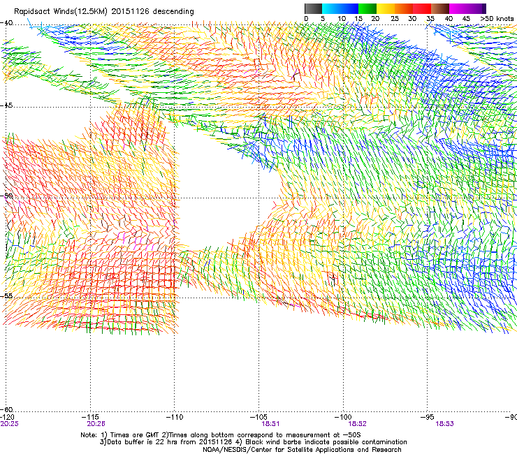Click the blue 10-15 knots legend segment
The width and height of the screenshot is (517, 454).
coord(349,8)
